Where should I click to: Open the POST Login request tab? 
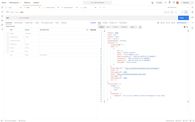(x=88, y=8)
